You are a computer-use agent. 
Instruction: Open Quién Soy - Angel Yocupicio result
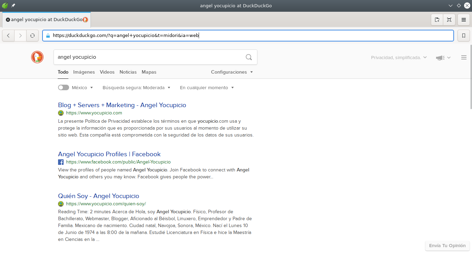click(98, 196)
